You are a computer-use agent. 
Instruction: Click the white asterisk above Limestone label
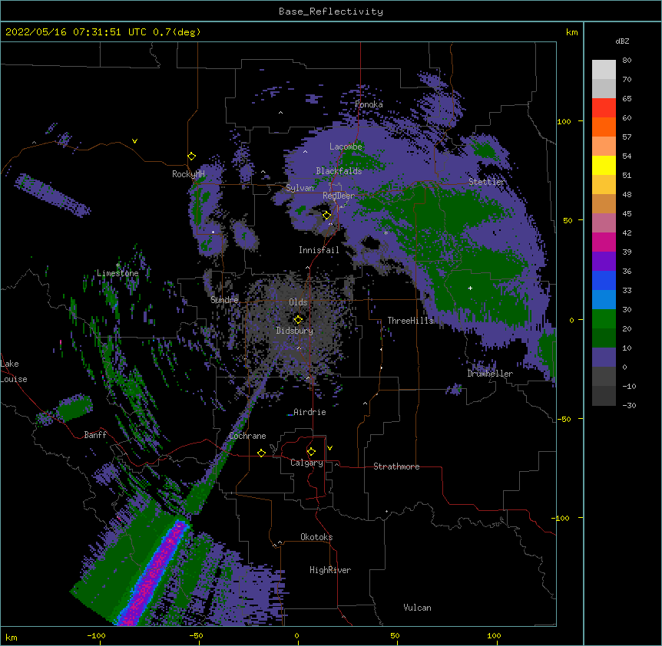click(118, 265)
